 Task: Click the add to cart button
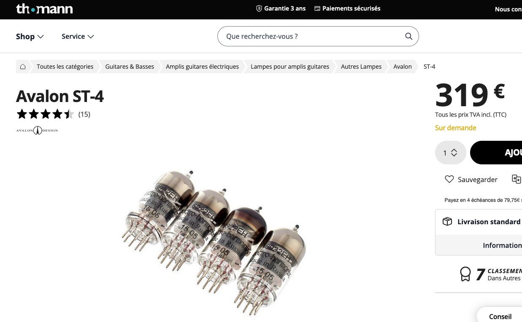click(496, 153)
